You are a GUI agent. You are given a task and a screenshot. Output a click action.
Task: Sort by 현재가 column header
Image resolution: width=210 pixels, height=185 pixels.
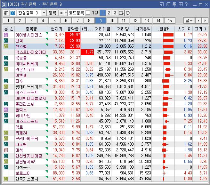[57, 29]
